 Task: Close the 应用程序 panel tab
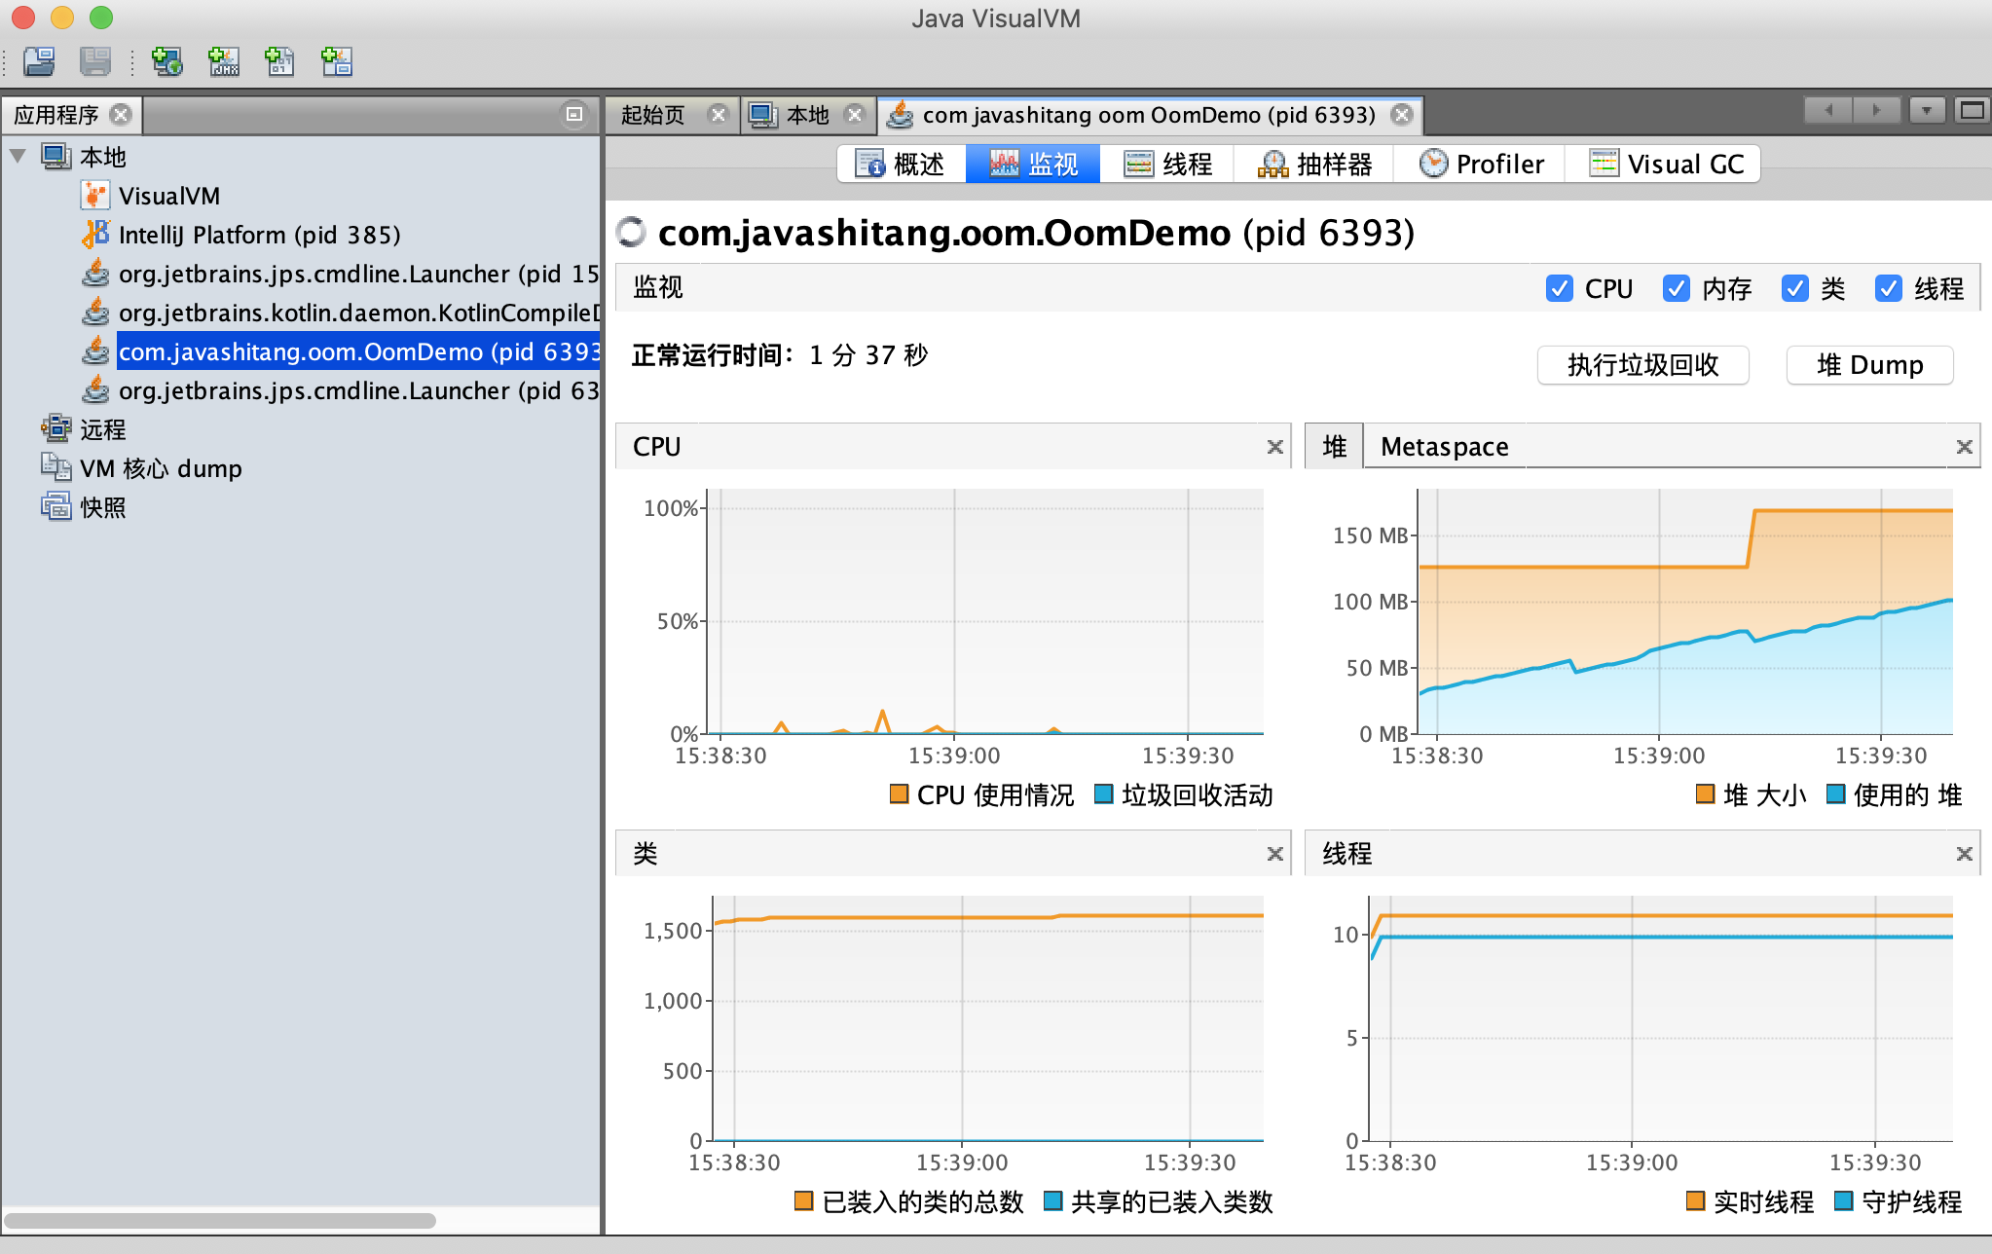[121, 115]
